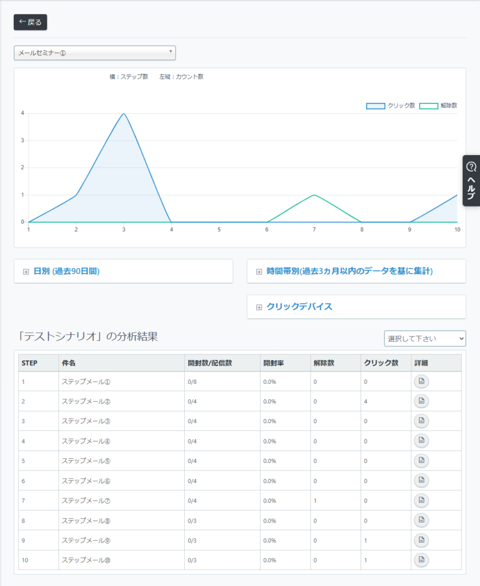Click the 解除数 column header
The image size is (480, 586).
pos(335,363)
